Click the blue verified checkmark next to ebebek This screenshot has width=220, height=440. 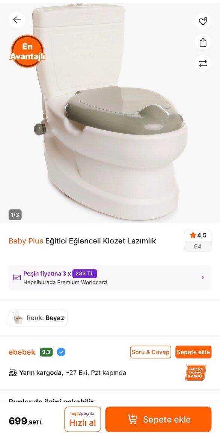[61, 352]
